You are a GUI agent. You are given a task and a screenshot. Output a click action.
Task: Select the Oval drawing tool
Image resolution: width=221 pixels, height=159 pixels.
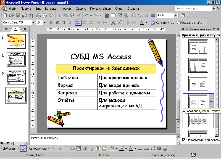pyautogui.click(x=72, y=149)
